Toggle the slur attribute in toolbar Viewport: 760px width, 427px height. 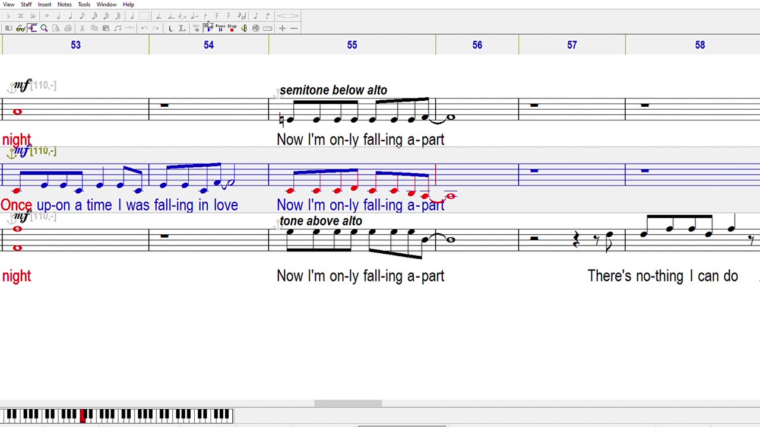[194, 16]
